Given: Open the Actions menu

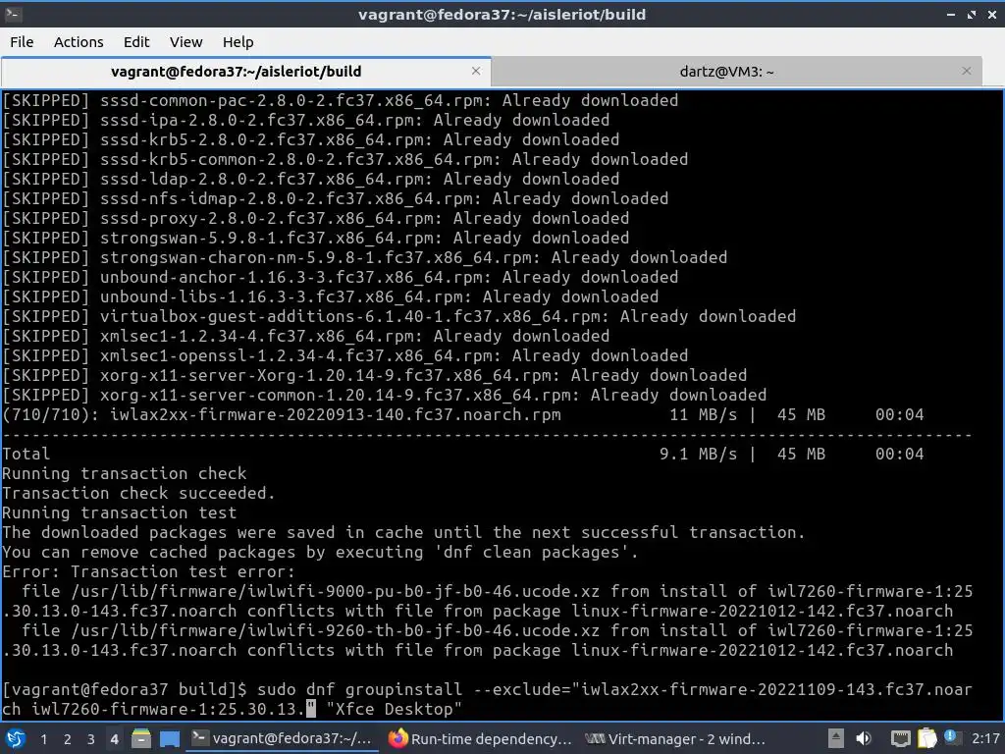Looking at the screenshot, I should tap(79, 41).
